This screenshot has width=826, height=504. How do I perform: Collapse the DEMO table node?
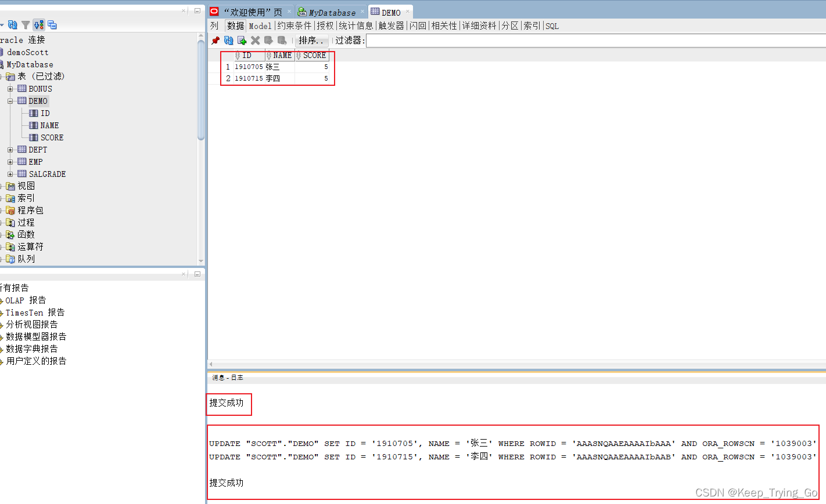tap(10, 100)
